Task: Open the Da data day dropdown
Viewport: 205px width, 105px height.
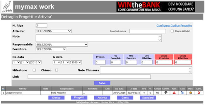Action: tap(17, 62)
